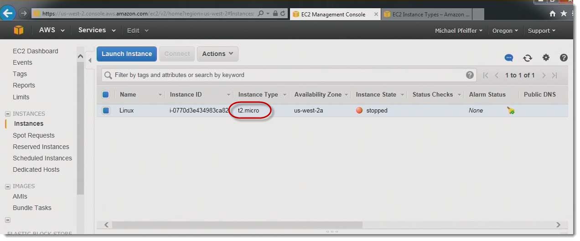Open EC2 Dashboard in sidebar

coord(36,51)
